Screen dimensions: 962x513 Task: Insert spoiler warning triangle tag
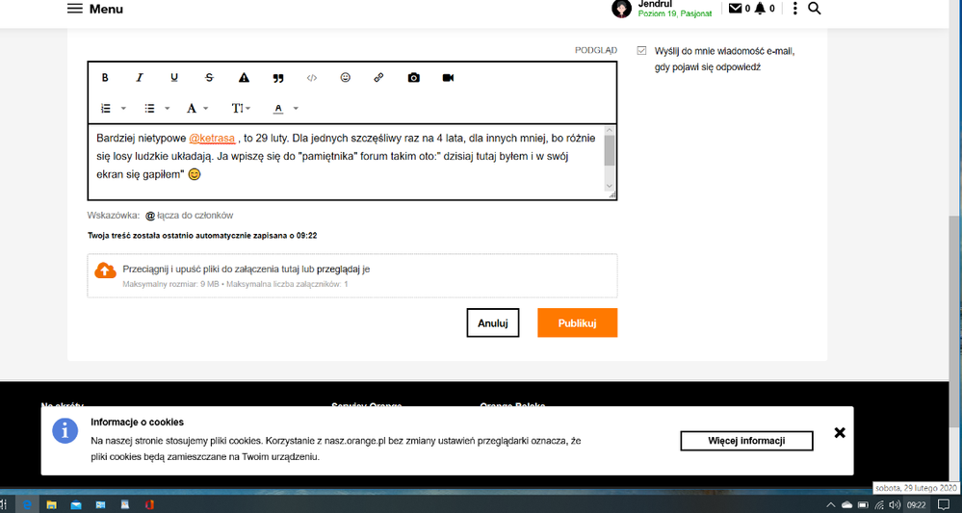point(244,78)
